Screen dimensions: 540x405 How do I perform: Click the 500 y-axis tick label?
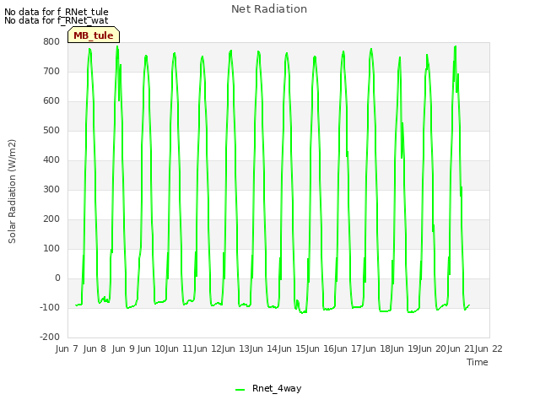[51, 131]
